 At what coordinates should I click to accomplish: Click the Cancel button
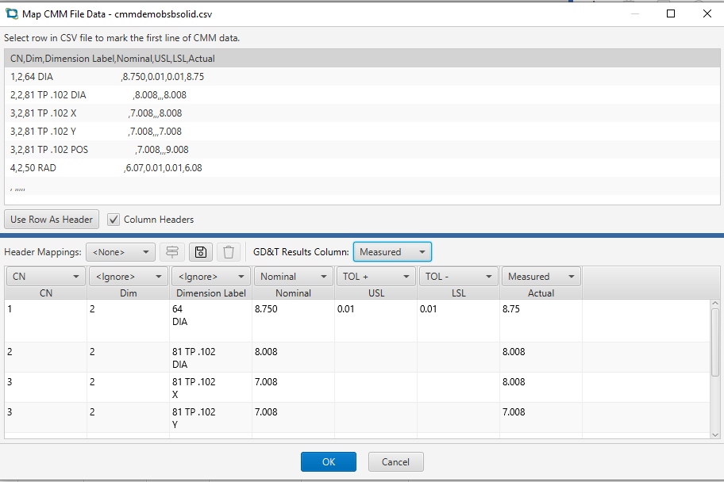[395, 462]
